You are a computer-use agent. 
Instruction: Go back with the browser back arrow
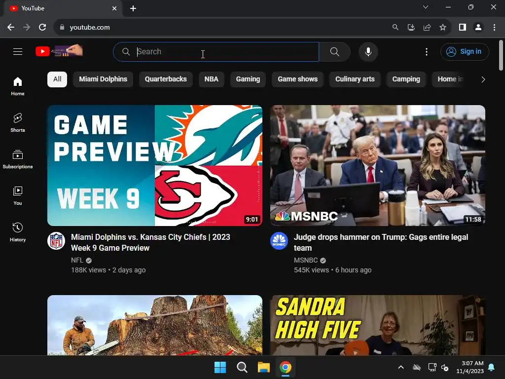[x=11, y=28]
